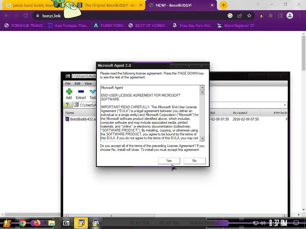The height and width of the screenshot is (229, 306).
Task: Click the 7-Zip horizontal scrollbar thumb
Action: [111, 216]
